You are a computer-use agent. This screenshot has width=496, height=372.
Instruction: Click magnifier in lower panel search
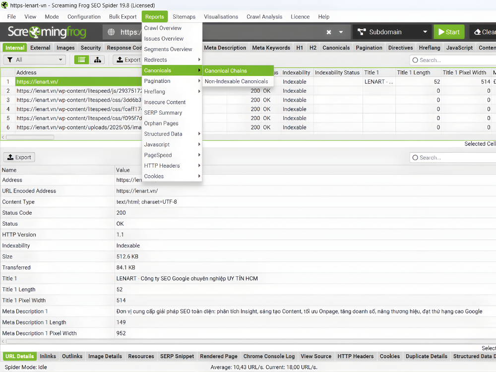click(415, 158)
